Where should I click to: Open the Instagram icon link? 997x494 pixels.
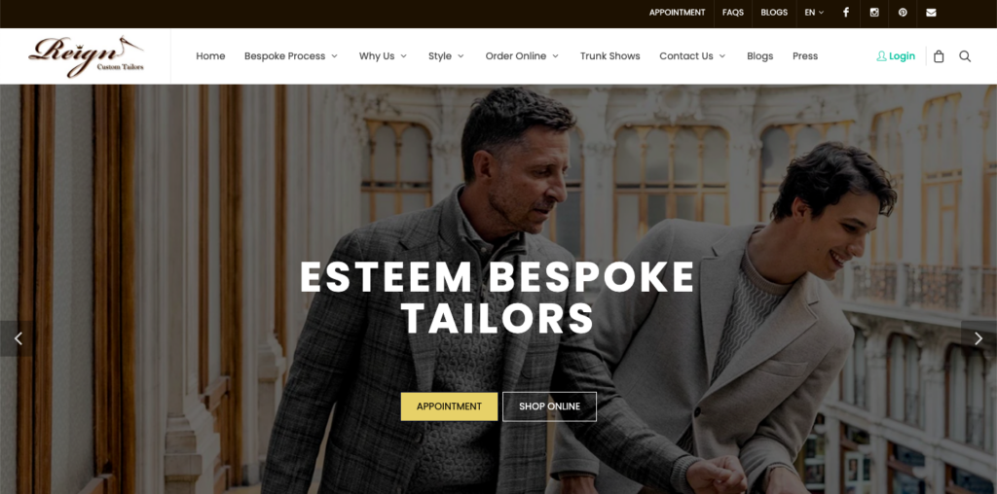(x=874, y=13)
